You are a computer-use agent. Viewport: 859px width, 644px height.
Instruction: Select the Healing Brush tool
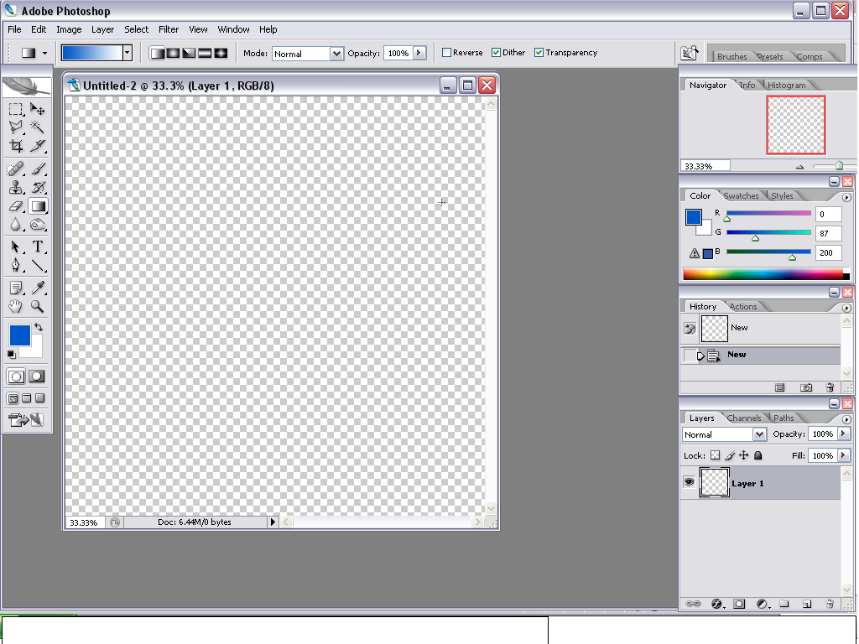16,169
